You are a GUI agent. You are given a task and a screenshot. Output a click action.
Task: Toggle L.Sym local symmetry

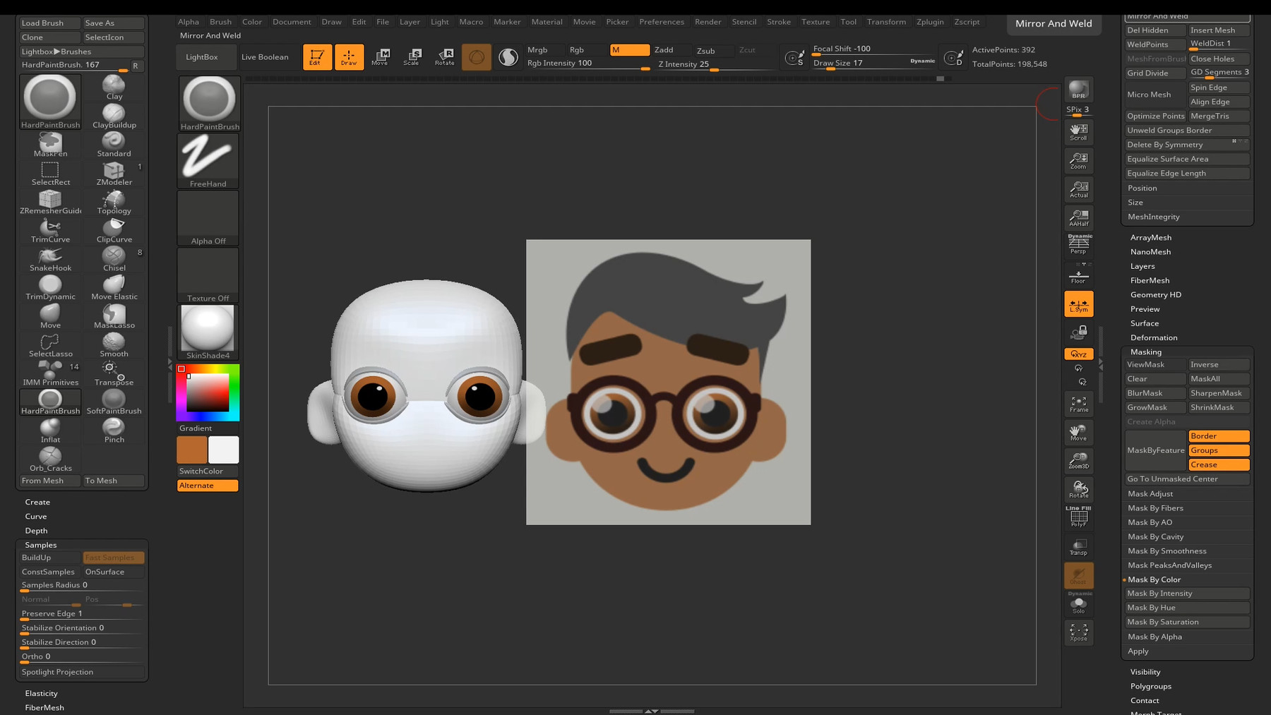tap(1078, 304)
